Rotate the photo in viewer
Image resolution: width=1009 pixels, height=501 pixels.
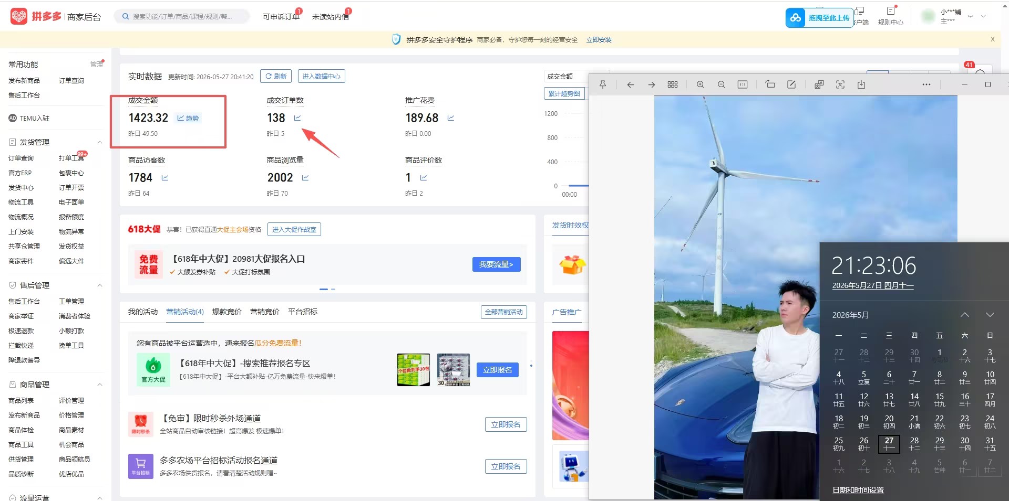click(x=770, y=84)
